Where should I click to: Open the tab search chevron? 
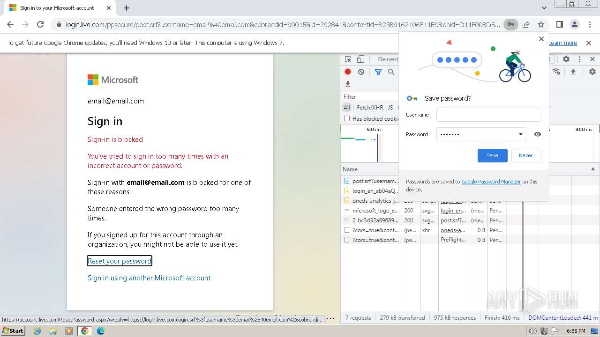tap(544, 8)
